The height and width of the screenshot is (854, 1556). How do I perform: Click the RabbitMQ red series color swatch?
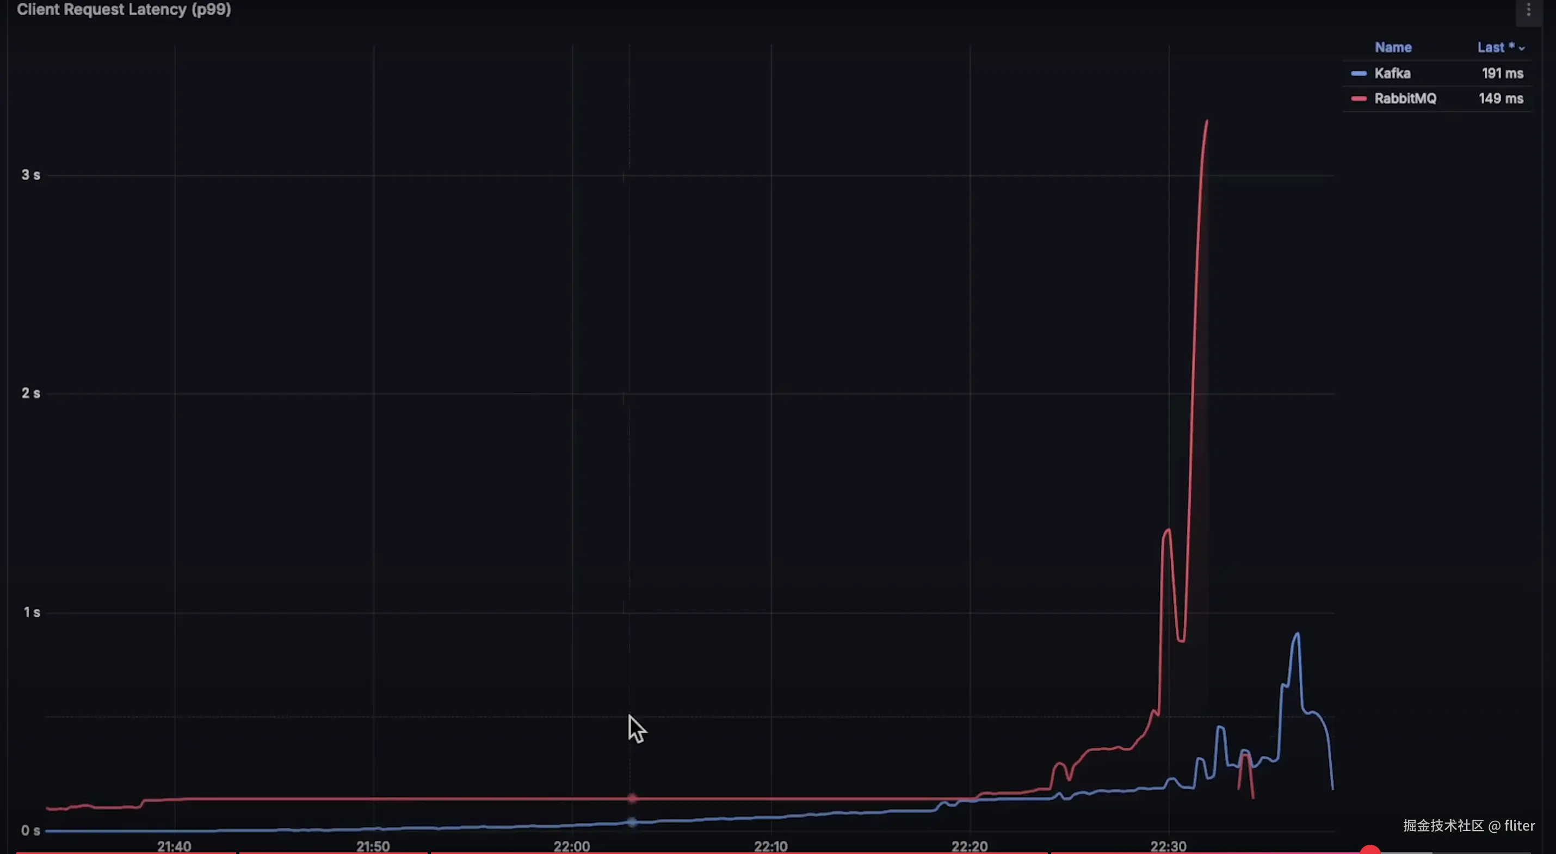point(1359,98)
